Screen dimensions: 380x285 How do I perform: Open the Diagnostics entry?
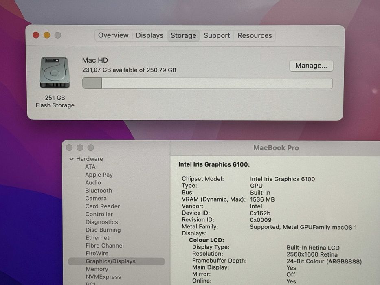click(x=102, y=222)
